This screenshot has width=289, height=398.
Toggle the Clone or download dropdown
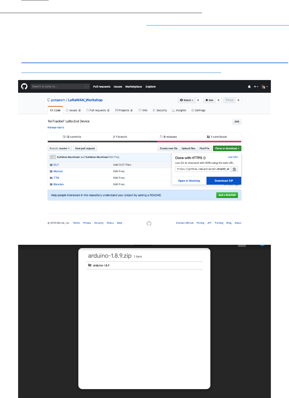(227, 148)
